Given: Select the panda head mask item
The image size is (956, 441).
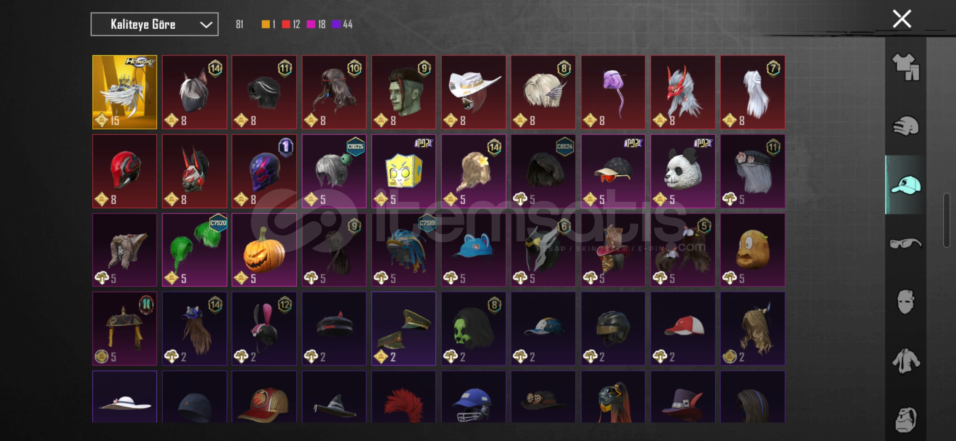Looking at the screenshot, I should pos(683,171).
